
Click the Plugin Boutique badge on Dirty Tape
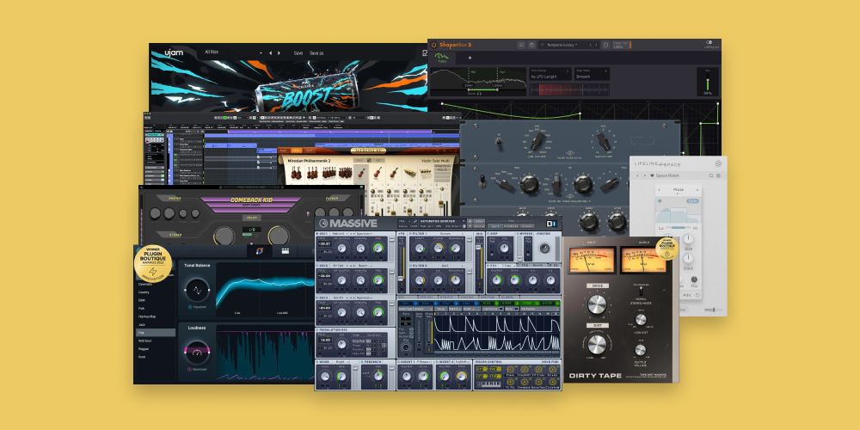tap(667, 248)
